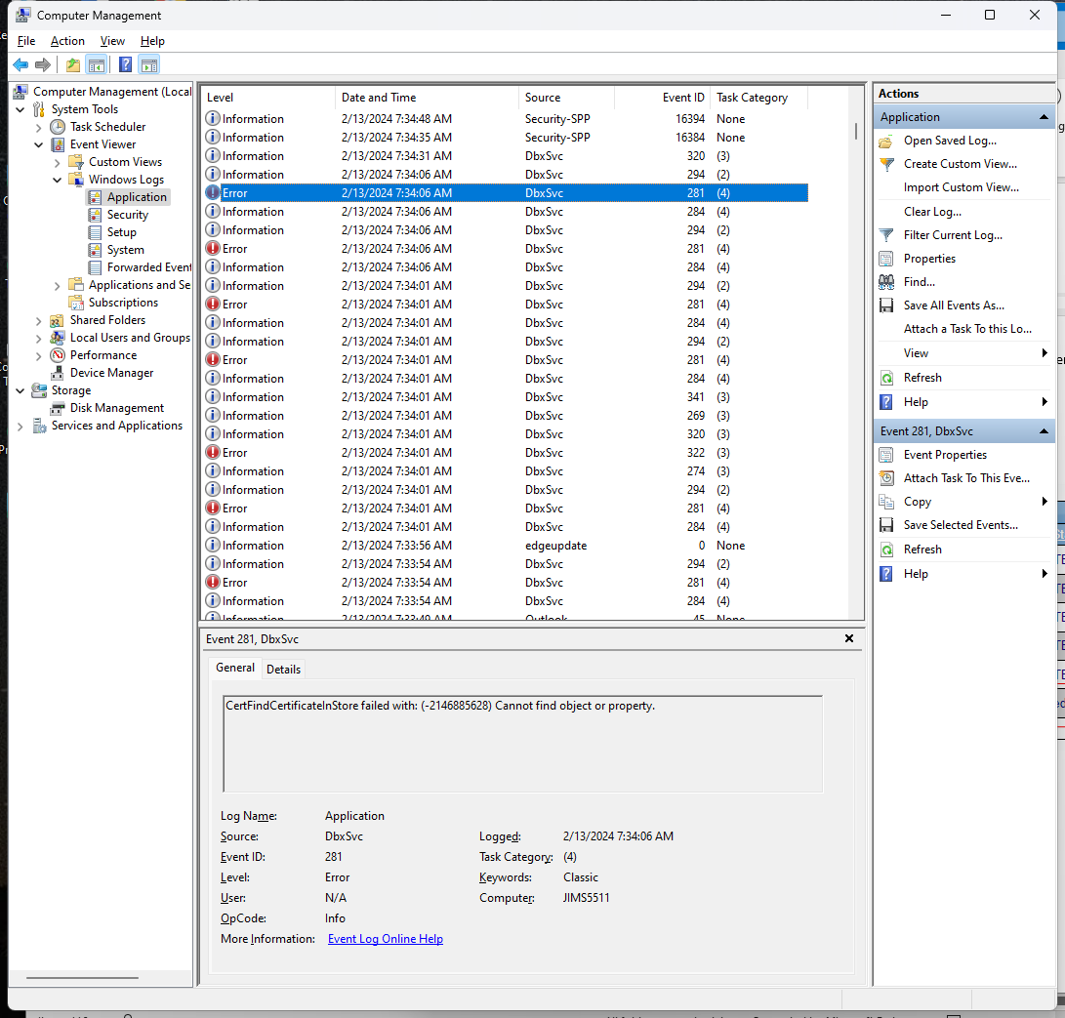The width and height of the screenshot is (1065, 1018).
Task: Open the Event Log Online Help link
Action: click(385, 939)
